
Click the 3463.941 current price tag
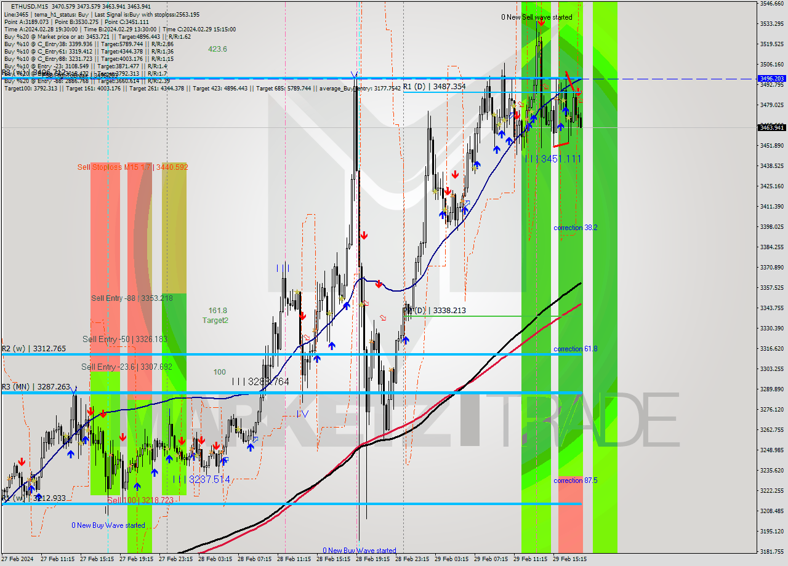(x=771, y=127)
